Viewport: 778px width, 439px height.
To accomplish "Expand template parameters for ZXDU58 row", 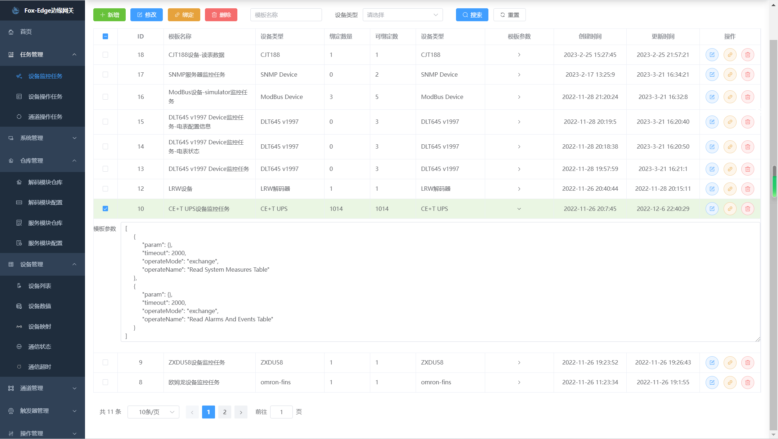I will click(x=519, y=362).
